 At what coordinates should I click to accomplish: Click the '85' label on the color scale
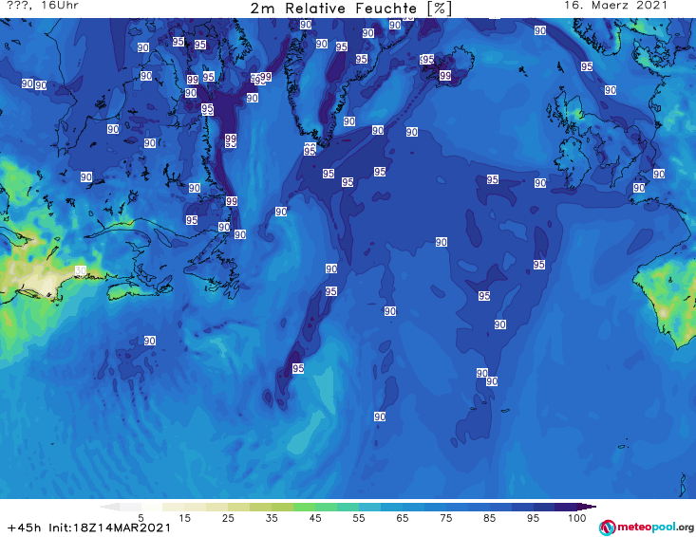point(489,517)
